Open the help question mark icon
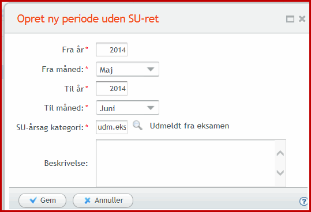Screen dimensions: 311x212 [x=303, y=202]
